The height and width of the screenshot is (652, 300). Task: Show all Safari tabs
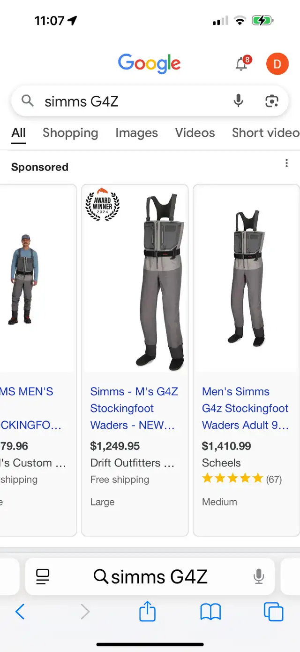pyautogui.click(x=274, y=612)
